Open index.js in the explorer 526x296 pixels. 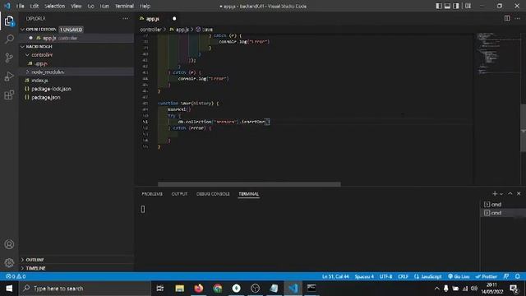click(x=76, y=81)
